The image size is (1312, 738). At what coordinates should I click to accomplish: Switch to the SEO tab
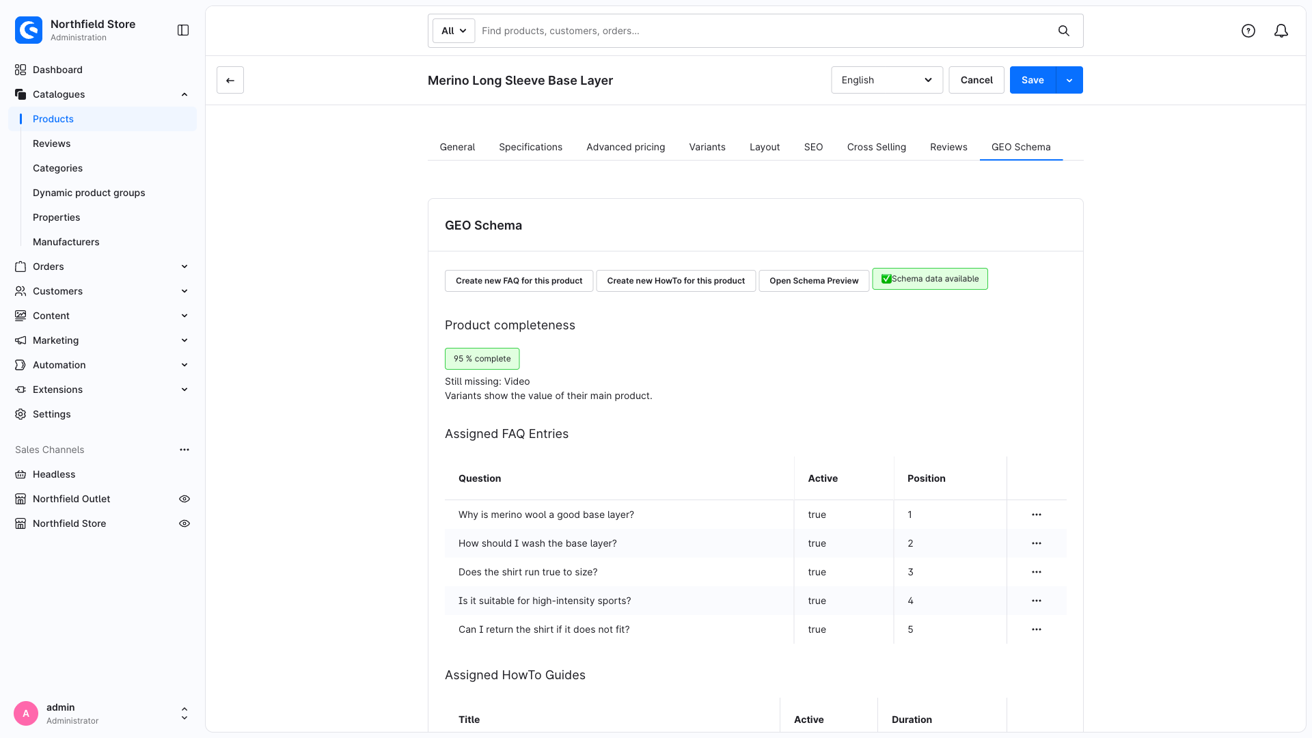(x=813, y=147)
